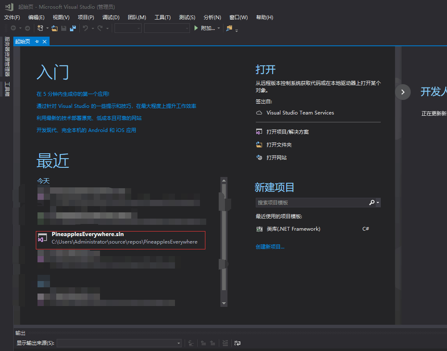Open the 测试(S) menu

pos(187,17)
